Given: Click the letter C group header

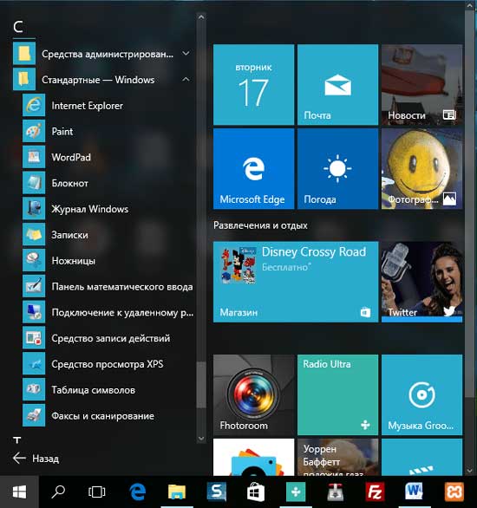Looking at the screenshot, I should (18, 27).
